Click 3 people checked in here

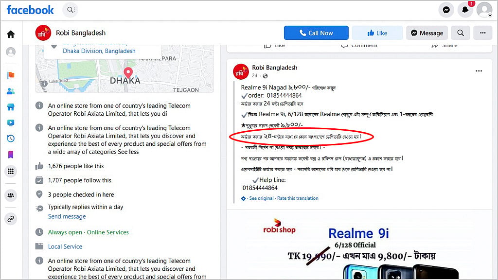pos(81,194)
